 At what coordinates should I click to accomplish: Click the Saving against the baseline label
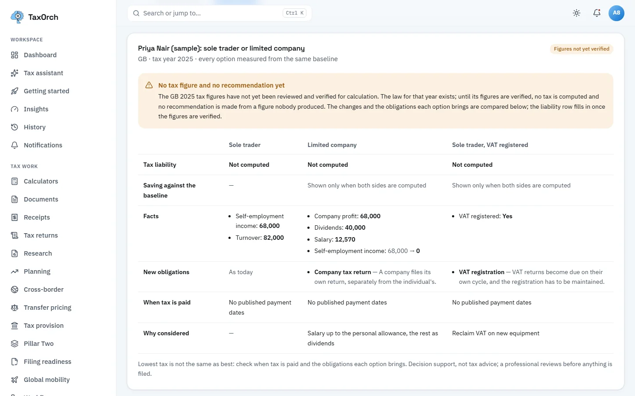click(169, 191)
